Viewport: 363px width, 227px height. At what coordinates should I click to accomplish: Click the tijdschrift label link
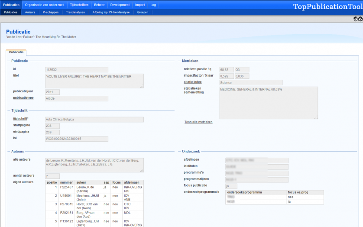pos(20,119)
